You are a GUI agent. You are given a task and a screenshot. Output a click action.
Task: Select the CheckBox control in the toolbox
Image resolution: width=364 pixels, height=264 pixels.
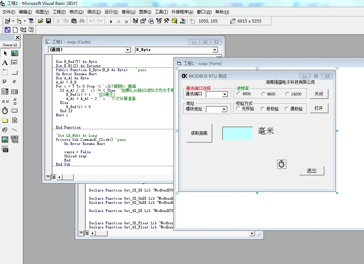pyautogui.click(x=5, y=82)
